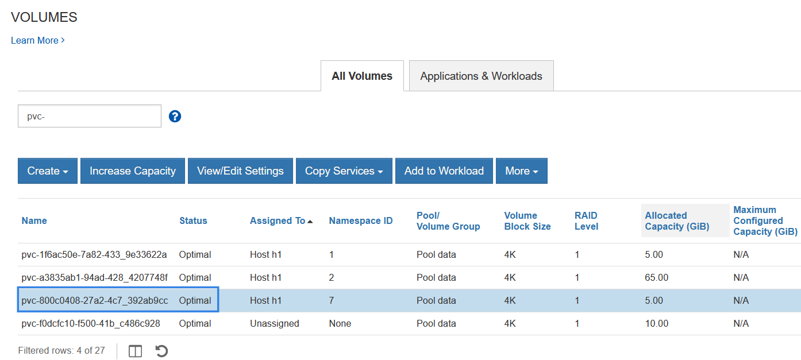Select volume pvc-a3835ab1-94ad-428_4207748f
Image resolution: width=801 pixels, height=360 pixels.
[x=95, y=278]
